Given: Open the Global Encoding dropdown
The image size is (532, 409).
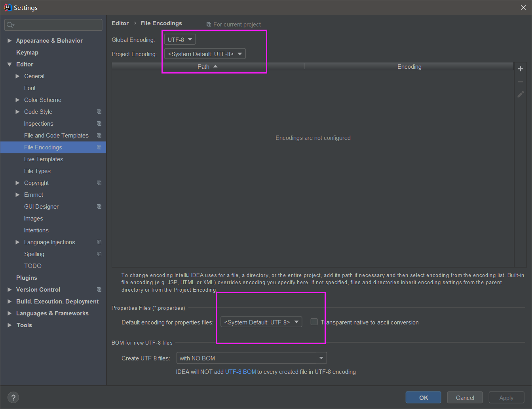Looking at the screenshot, I should click(180, 40).
